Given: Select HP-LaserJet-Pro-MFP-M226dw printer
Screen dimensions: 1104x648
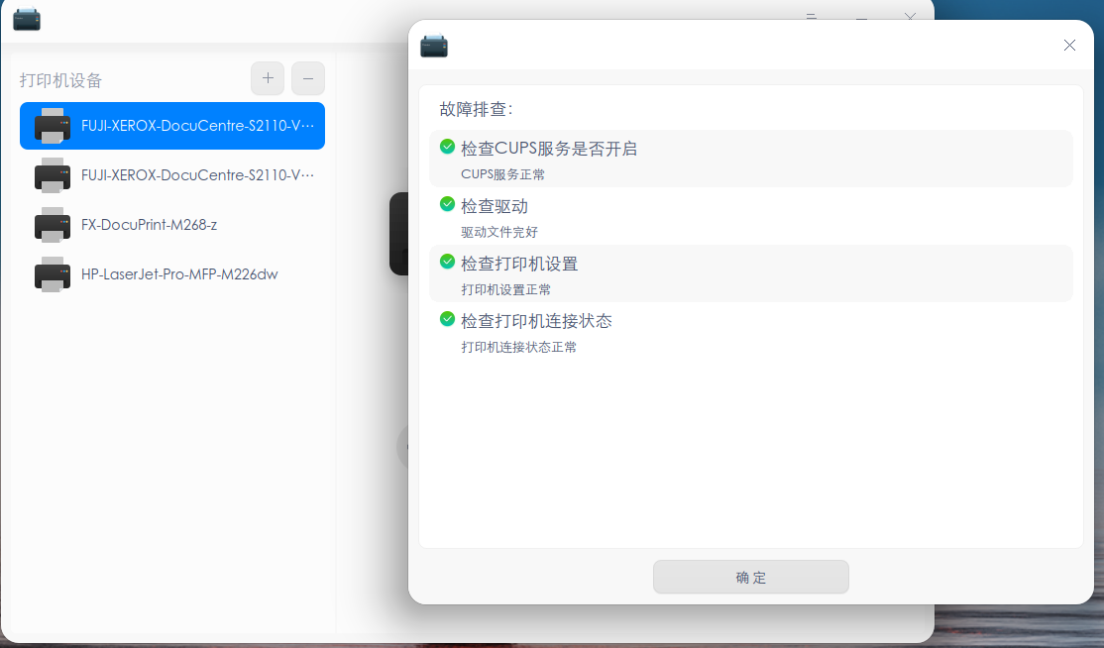Looking at the screenshot, I should click(x=172, y=274).
